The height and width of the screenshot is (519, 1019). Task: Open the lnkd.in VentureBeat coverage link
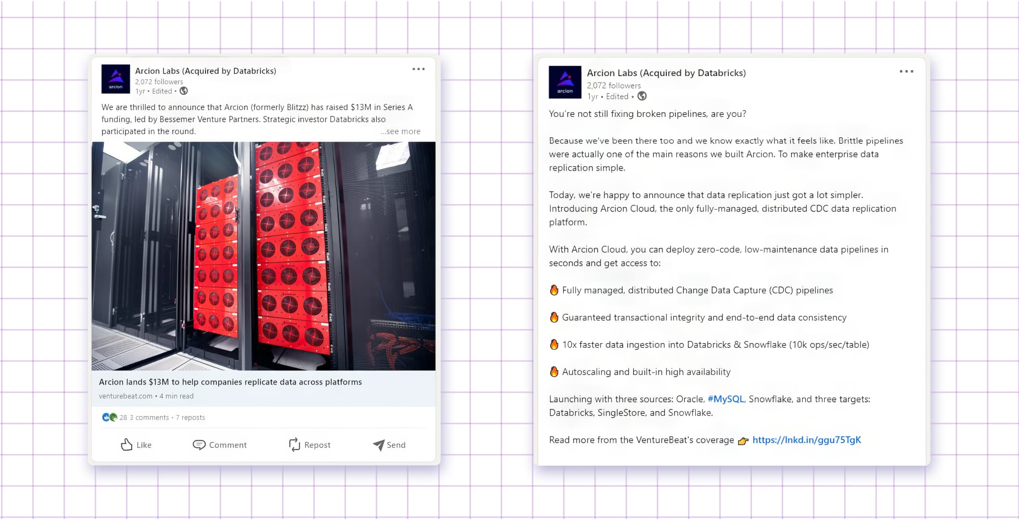point(806,440)
